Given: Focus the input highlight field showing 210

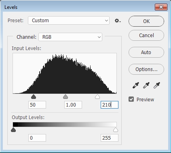Looking at the screenshot, I should coord(110,105).
